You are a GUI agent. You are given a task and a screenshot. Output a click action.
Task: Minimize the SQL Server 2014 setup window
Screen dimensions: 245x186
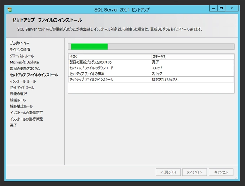click(213, 8)
